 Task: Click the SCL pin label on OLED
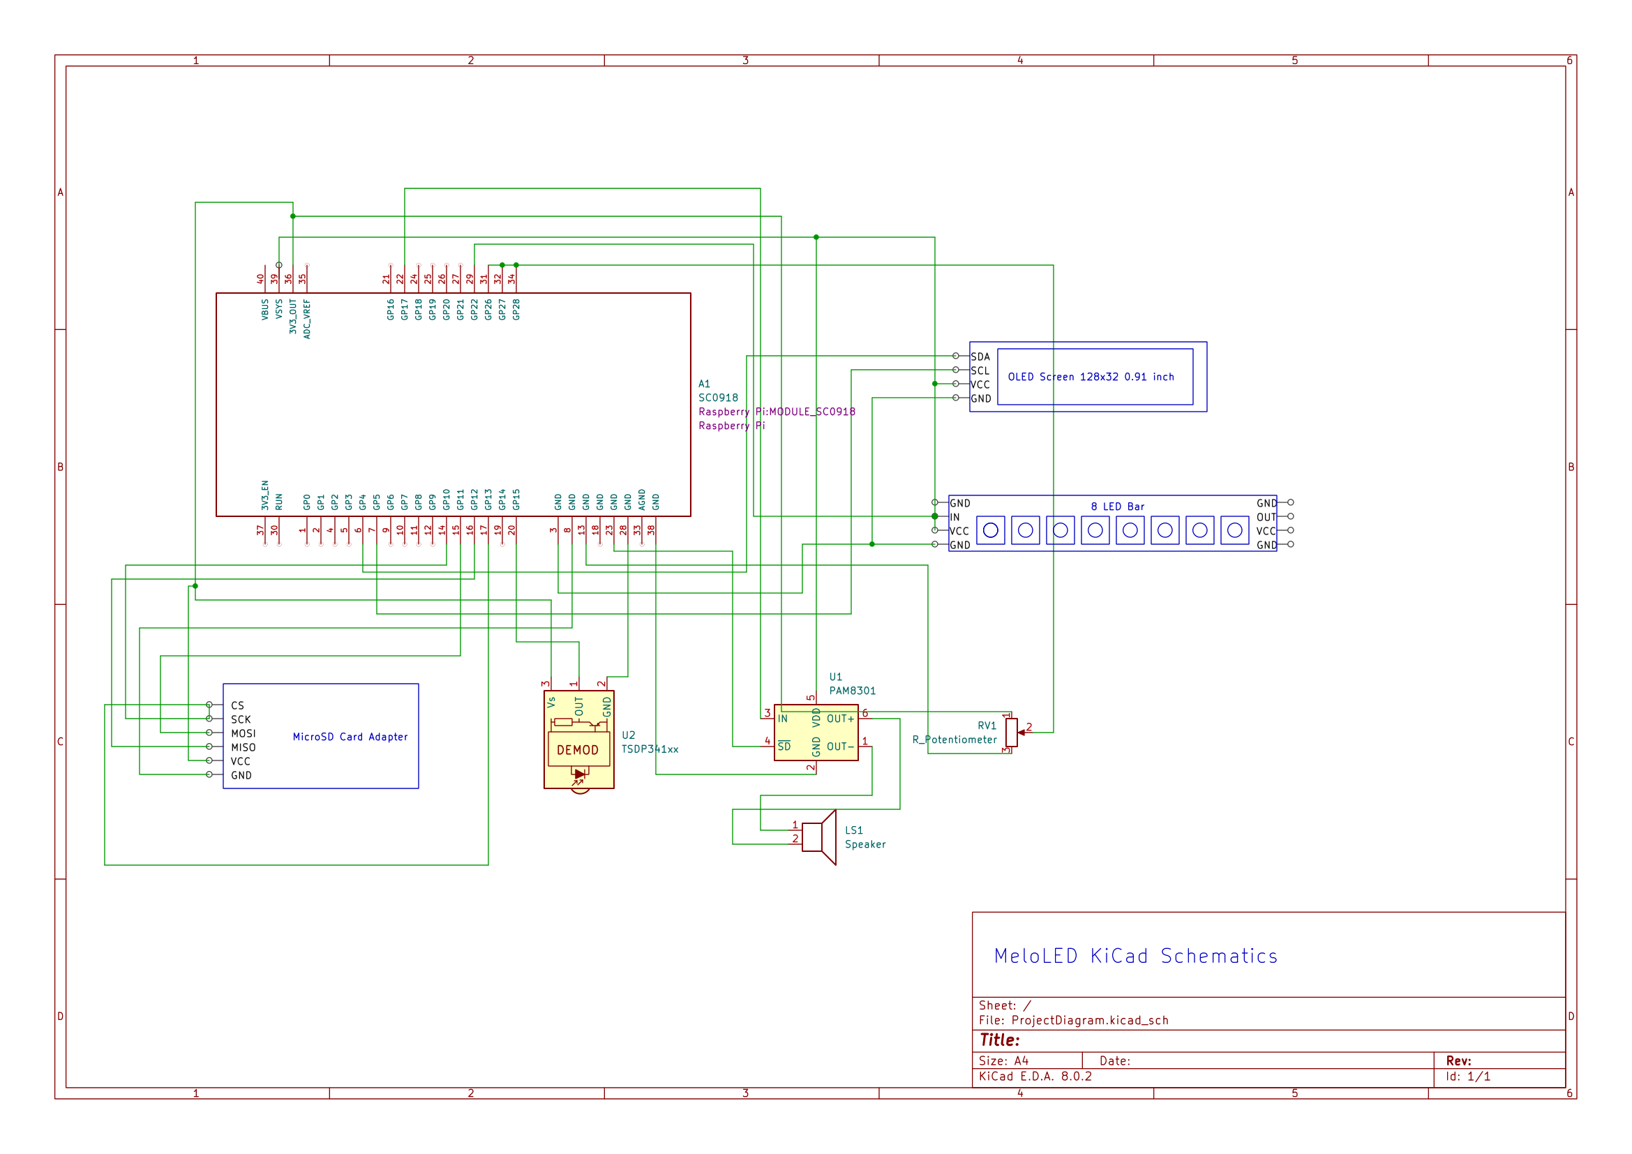pyautogui.click(x=980, y=370)
